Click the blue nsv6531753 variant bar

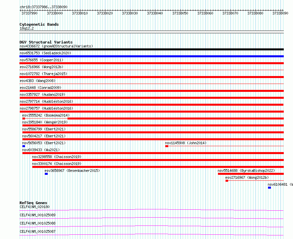pyautogui.click(x=151, y=56)
